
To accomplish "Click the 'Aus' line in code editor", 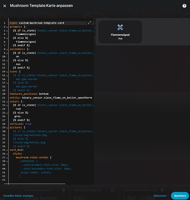I will point(18,64).
